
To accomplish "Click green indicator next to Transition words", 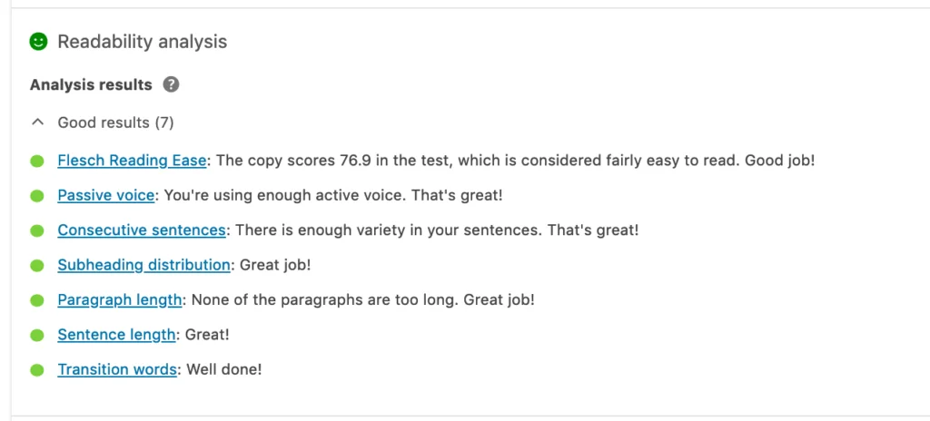I will point(37,370).
